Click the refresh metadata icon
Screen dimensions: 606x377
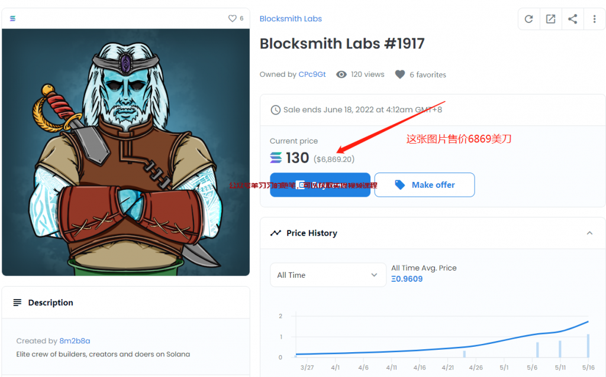[528, 19]
